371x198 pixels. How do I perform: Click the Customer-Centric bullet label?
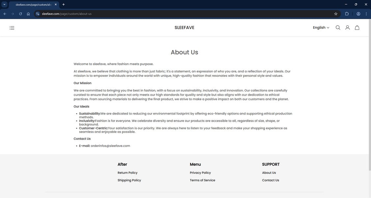(94, 128)
